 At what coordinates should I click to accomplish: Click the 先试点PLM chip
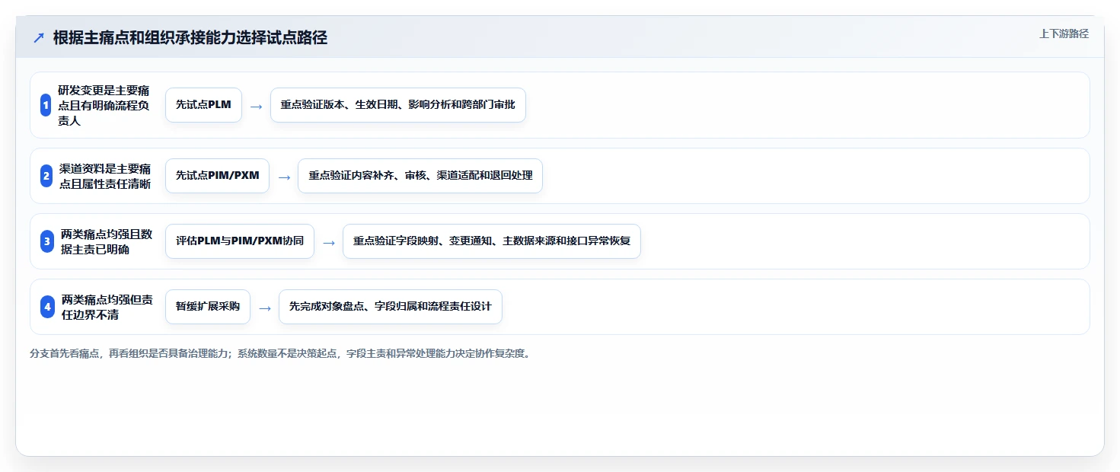click(203, 105)
